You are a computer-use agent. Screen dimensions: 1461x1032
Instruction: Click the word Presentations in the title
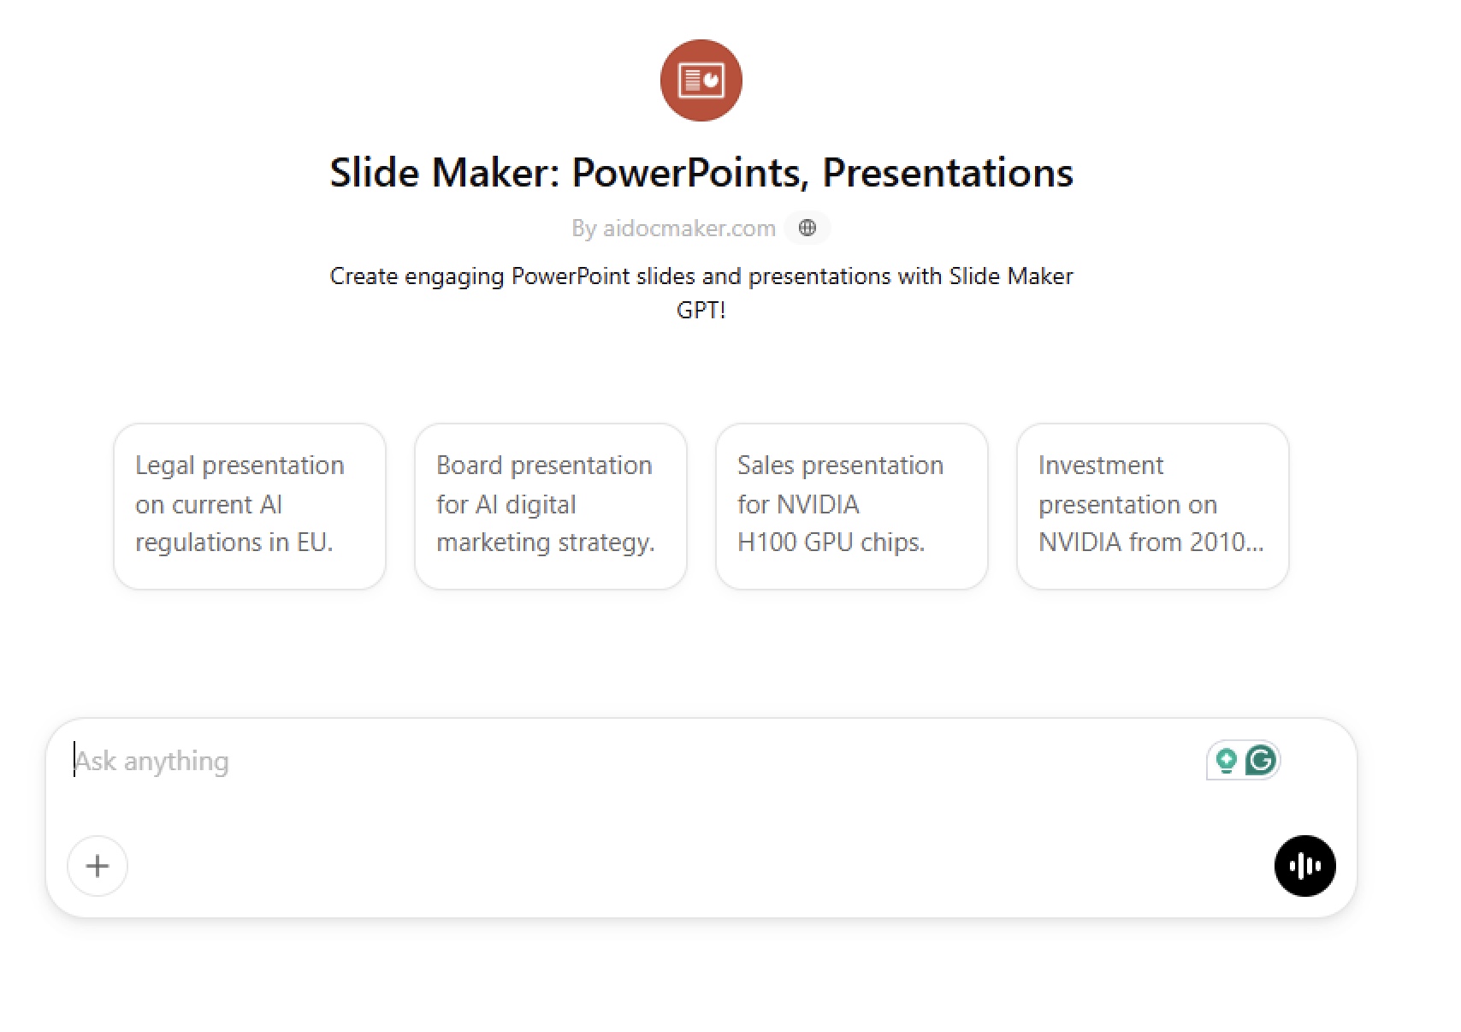(948, 172)
